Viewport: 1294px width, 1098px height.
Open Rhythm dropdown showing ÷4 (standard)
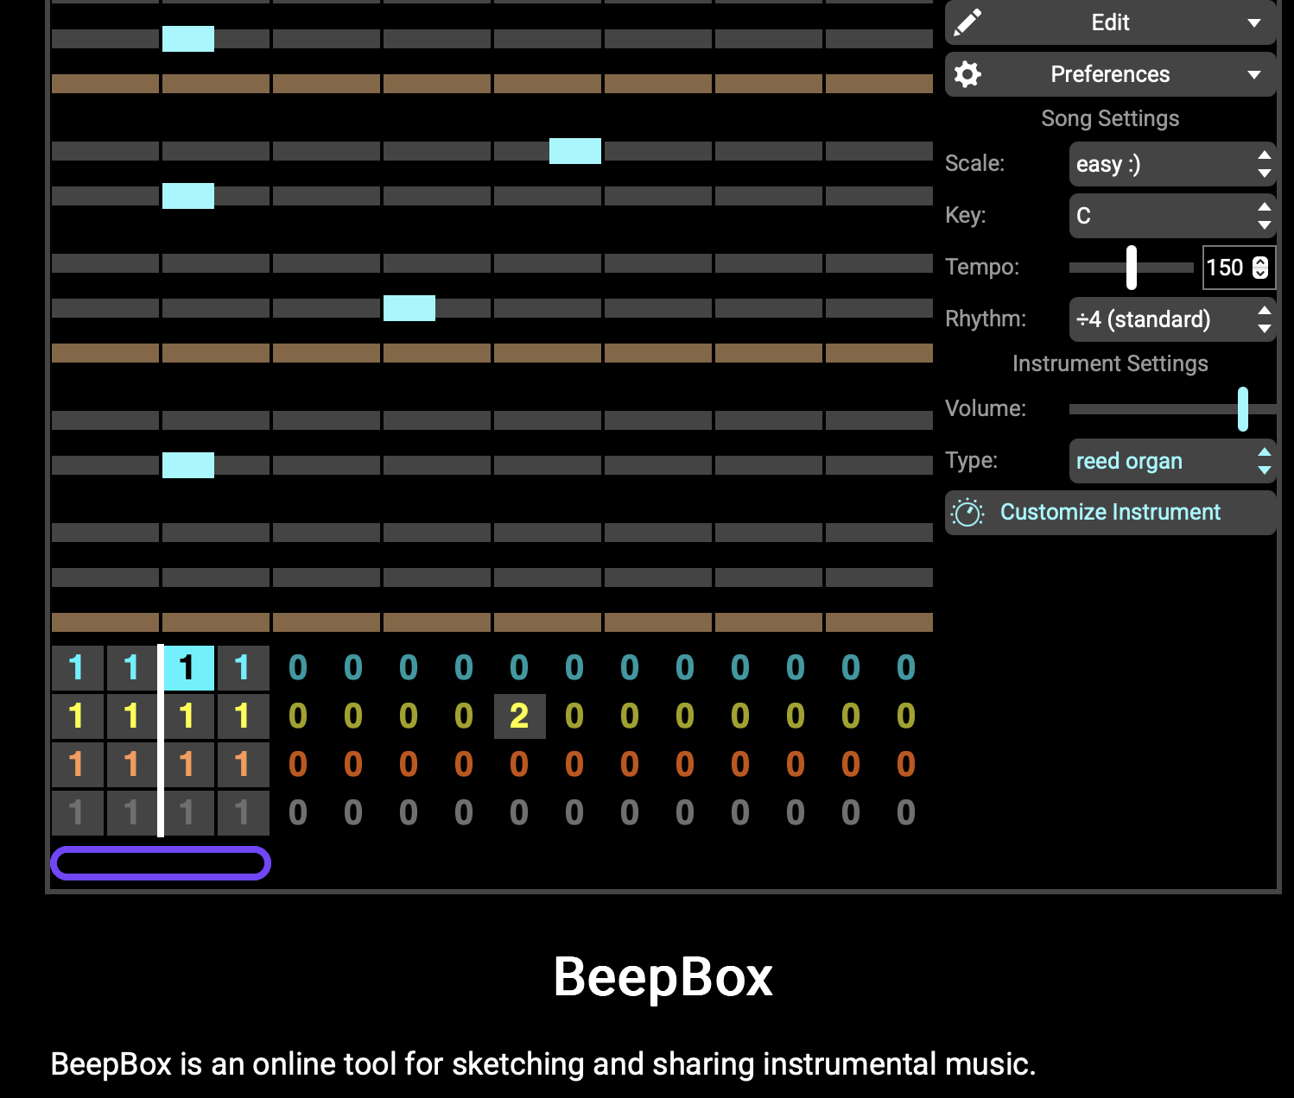coord(1173,319)
